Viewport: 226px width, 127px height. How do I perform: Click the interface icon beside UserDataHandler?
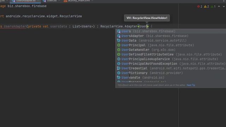pyautogui.click(x=119, y=50)
